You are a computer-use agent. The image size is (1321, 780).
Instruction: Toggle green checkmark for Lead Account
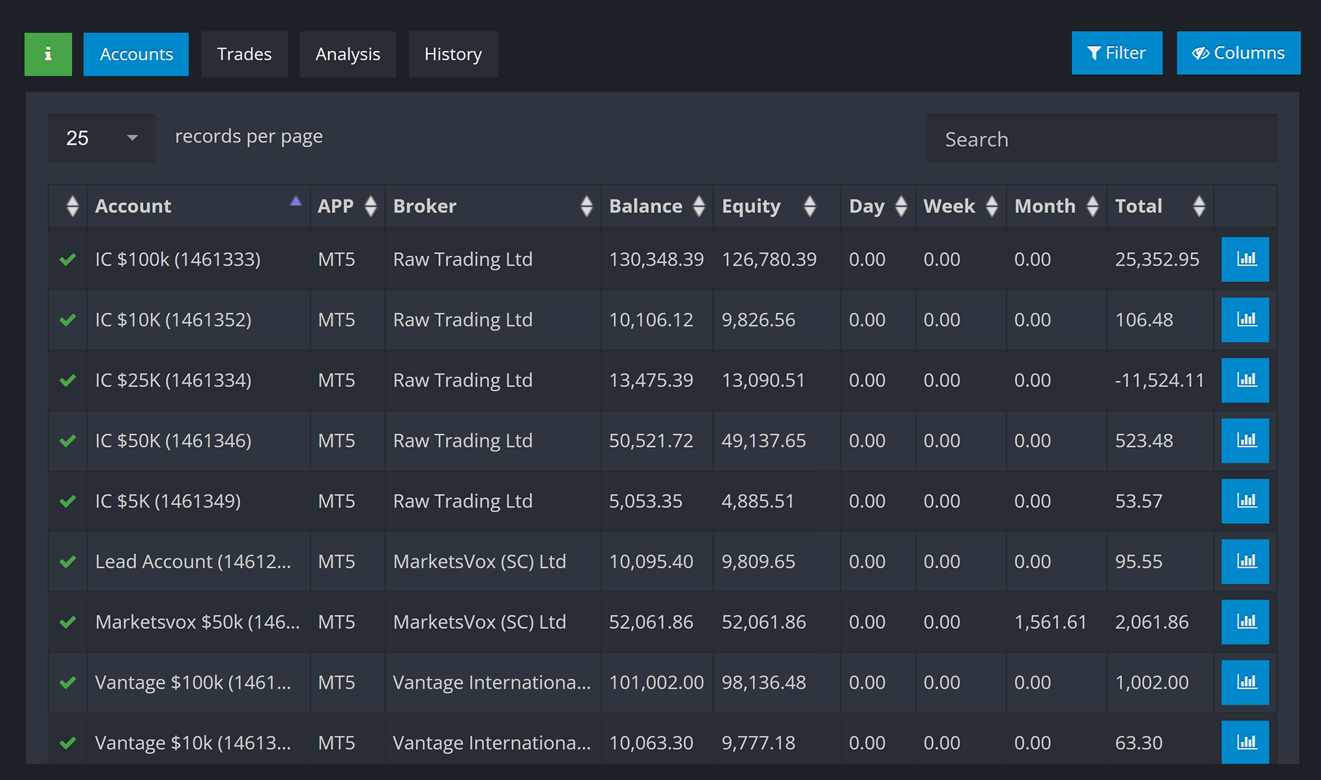tap(68, 562)
